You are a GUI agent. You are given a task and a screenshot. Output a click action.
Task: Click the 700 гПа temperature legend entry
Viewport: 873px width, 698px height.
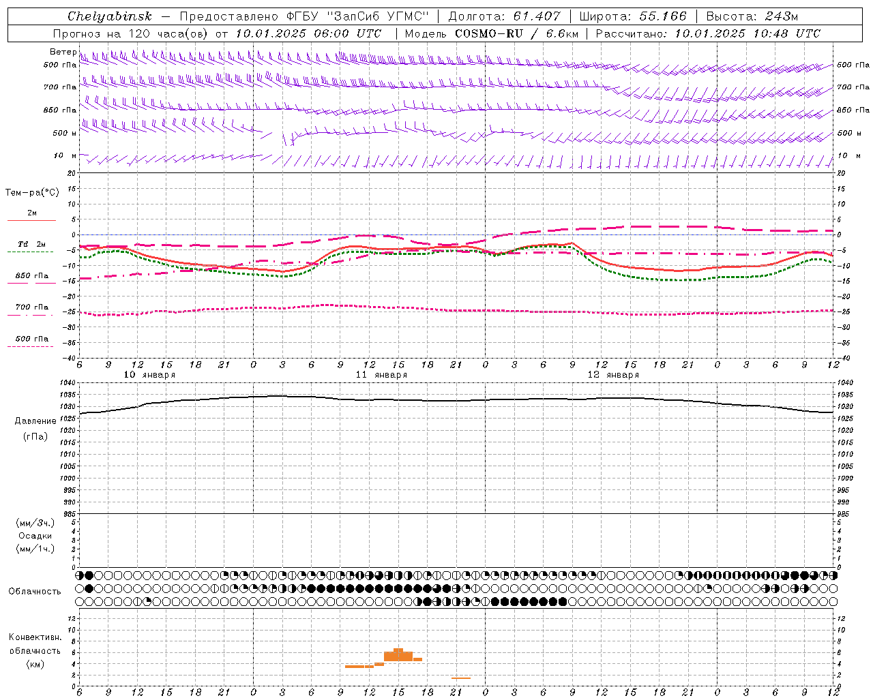pos(31,307)
